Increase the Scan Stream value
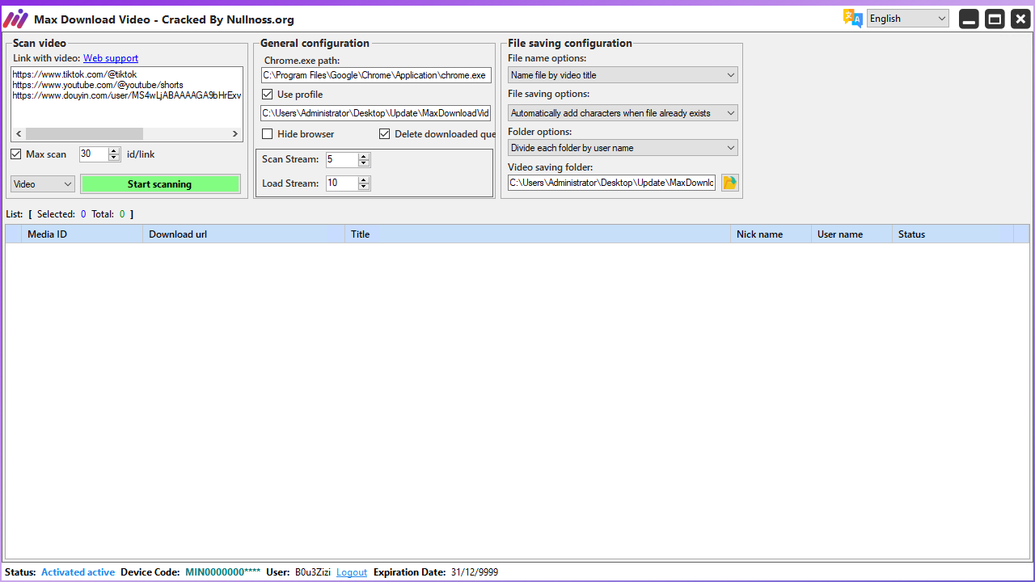Image resolution: width=1035 pixels, height=582 pixels. [x=364, y=156]
